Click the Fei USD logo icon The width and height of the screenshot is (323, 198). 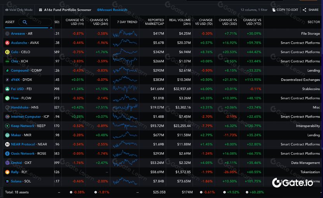point(7,89)
